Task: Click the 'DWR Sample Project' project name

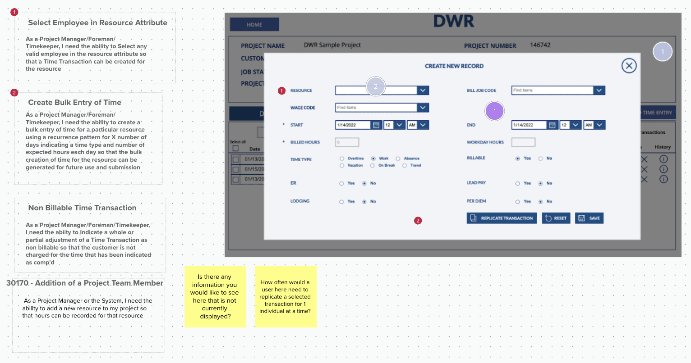Action: pos(332,45)
